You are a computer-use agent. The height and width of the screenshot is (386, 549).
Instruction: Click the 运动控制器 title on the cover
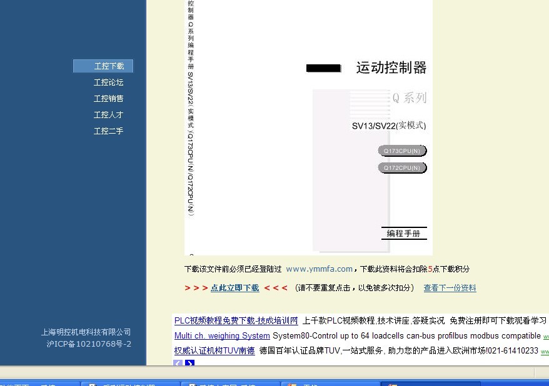tap(391, 68)
